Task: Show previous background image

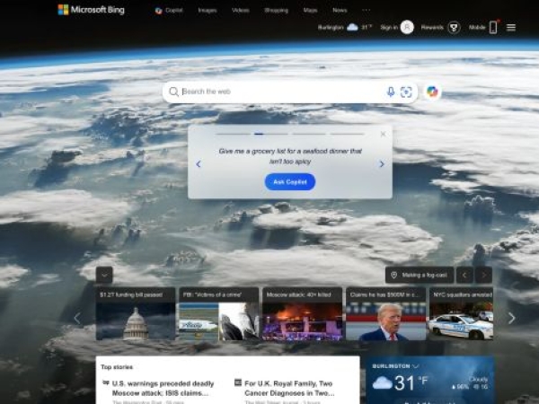Action: coord(464,275)
